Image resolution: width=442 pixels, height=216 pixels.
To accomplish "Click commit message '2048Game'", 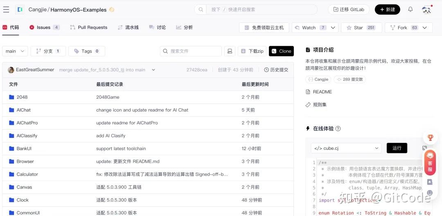I will (x=108, y=97).
